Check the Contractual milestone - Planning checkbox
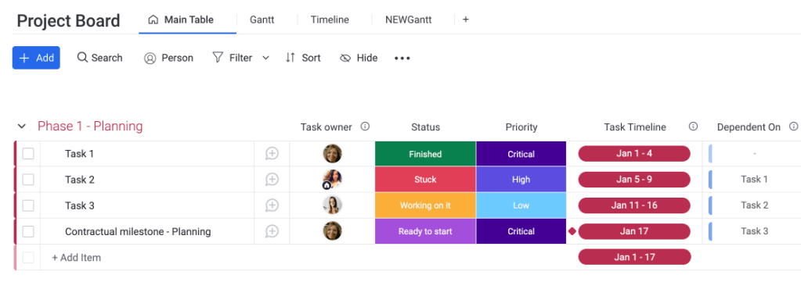 pyautogui.click(x=28, y=231)
